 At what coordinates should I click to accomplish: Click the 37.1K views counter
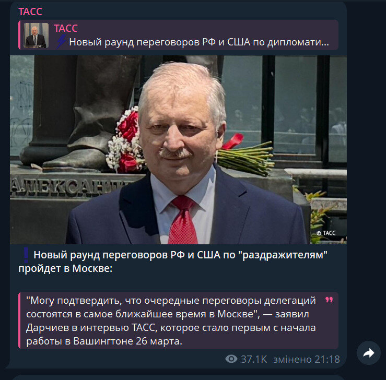pyautogui.click(x=254, y=359)
